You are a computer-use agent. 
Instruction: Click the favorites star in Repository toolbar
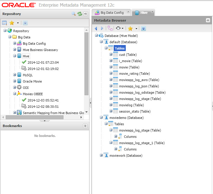click(x=12, y=23)
